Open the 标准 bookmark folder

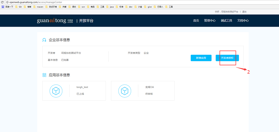coord(120,7)
